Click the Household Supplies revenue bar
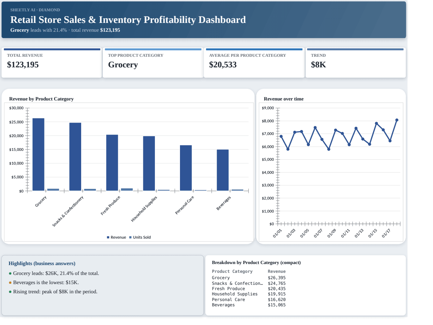The image size is (433, 325). (149, 164)
